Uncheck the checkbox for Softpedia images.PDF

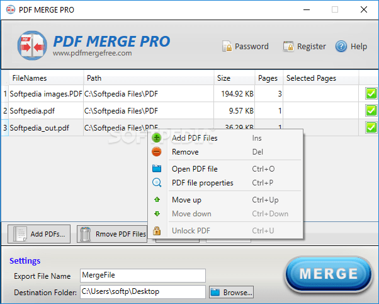[x=371, y=94]
